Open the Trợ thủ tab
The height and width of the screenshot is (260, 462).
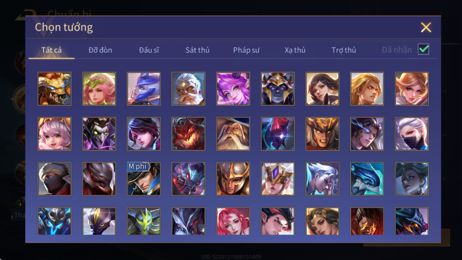point(344,50)
